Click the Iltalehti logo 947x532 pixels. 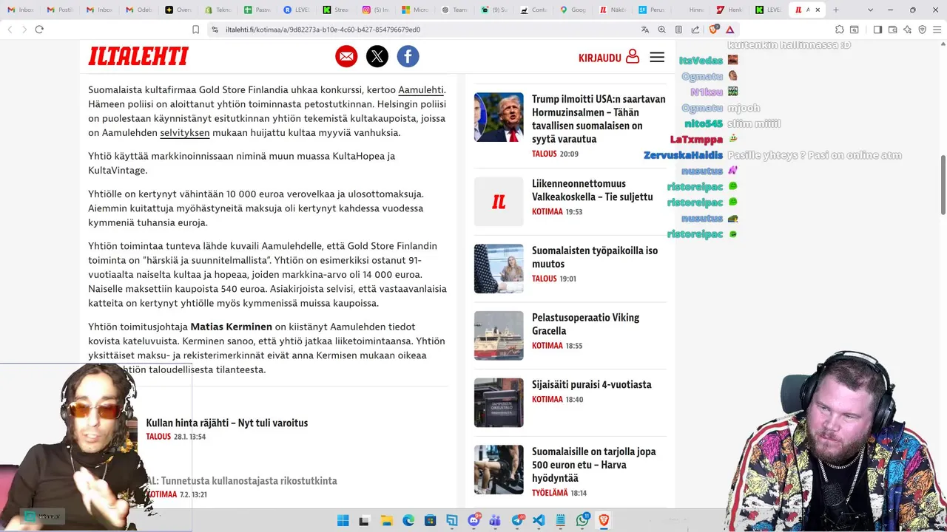pyautogui.click(x=138, y=56)
